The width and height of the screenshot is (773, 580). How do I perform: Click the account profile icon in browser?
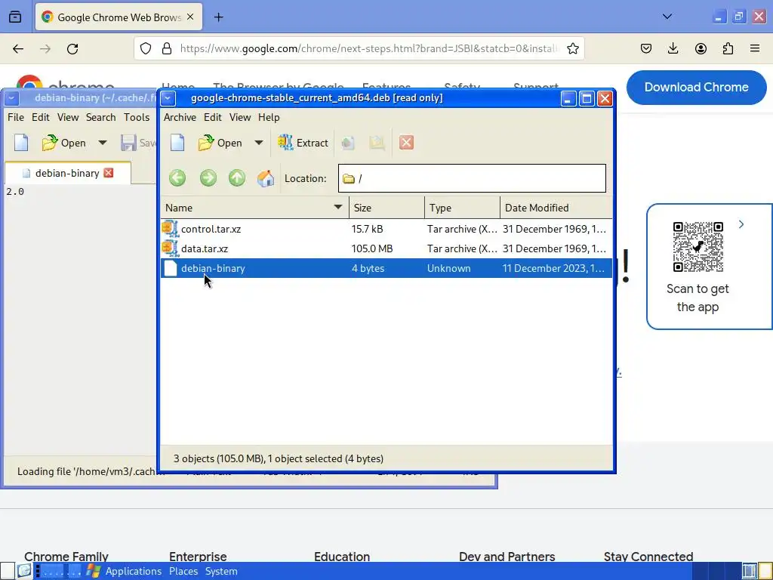pos(701,48)
